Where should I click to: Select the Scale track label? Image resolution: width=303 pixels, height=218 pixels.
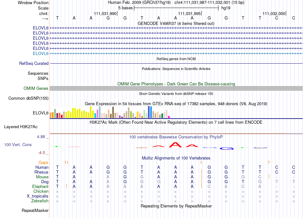pyautogui.click(x=43, y=8)
